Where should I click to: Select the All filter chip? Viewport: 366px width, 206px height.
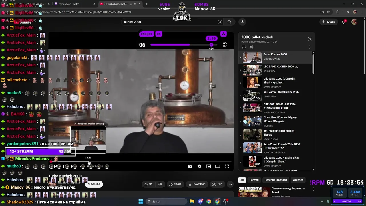click(x=242, y=180)
